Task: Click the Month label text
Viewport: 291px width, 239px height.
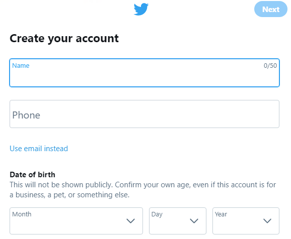Action: point(22,214)
